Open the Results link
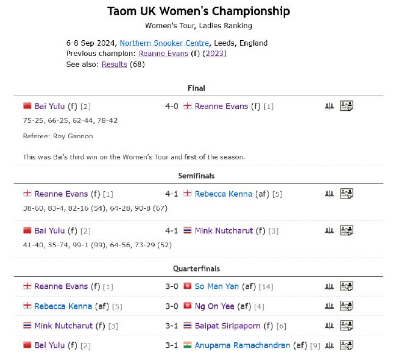This screenshot has height=355, width=396. pyautogui.click(x=114, y=65)
